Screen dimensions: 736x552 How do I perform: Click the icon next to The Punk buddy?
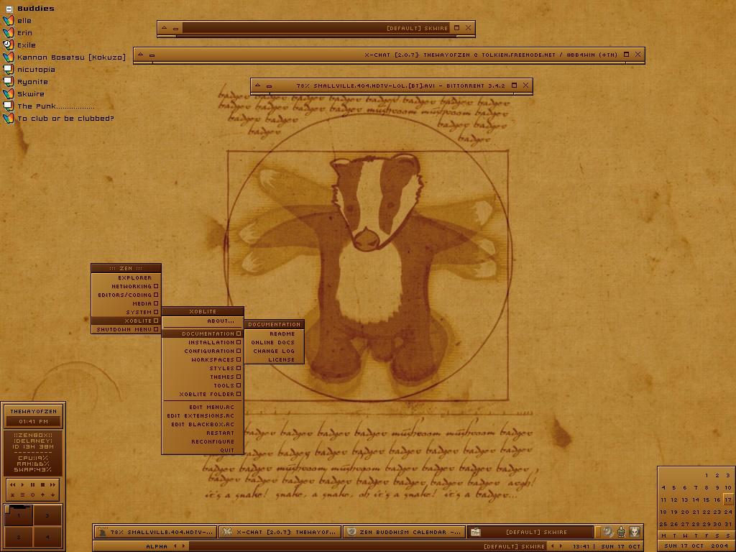(9, 106)
